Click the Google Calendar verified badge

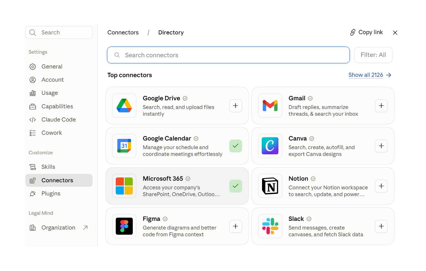196,139
